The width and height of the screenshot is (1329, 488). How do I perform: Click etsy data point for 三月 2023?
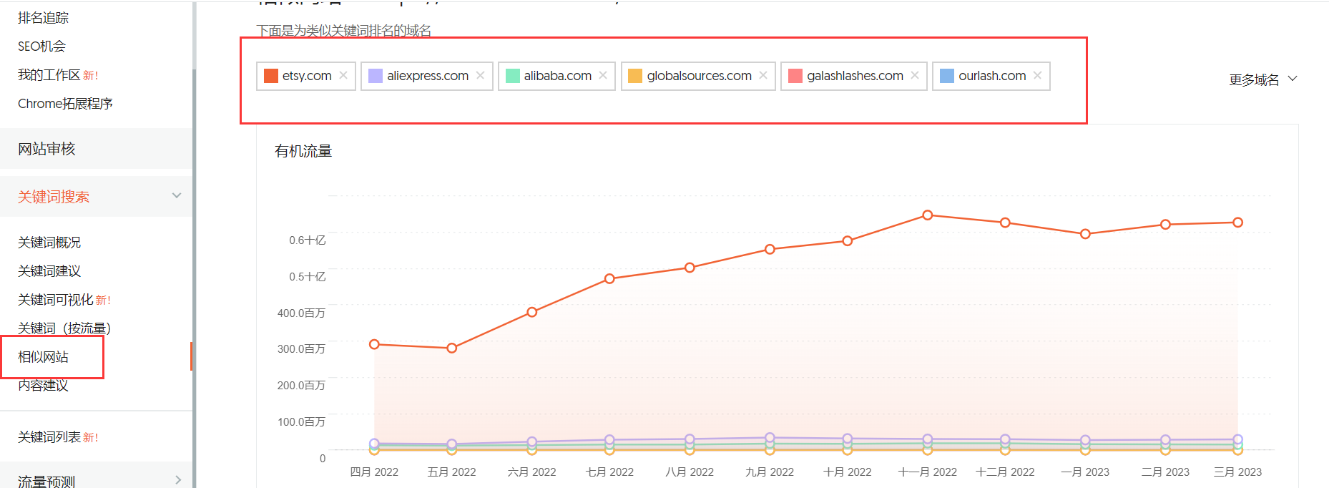[1237, 223]
